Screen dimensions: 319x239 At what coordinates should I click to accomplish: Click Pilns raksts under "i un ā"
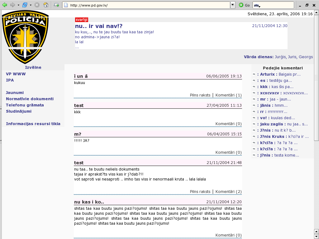click(200, 95)
